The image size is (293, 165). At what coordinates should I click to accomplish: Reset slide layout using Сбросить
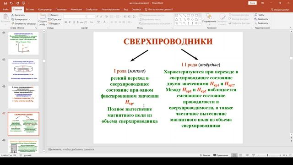pos(54,19)
